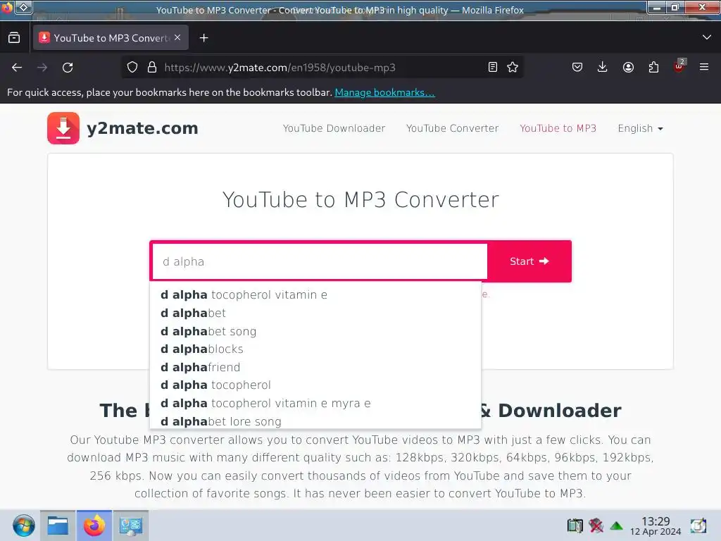Open YouTube Downloader nav item
Screen dimensions: 721x541
(x=334, y=128)
